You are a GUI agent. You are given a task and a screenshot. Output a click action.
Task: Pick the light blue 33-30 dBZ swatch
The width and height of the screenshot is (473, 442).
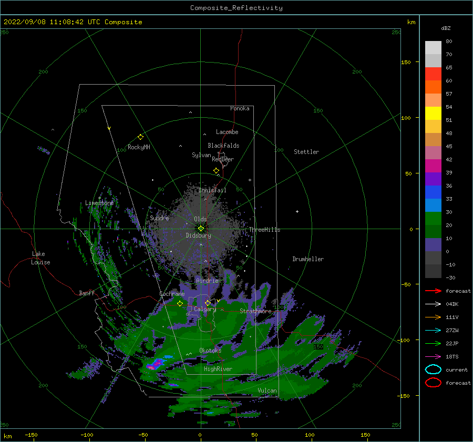433,205
